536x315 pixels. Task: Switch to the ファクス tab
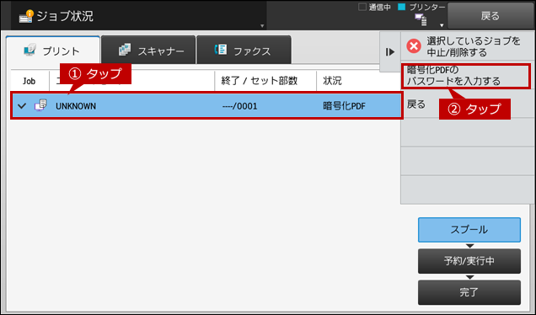point(244,51)
